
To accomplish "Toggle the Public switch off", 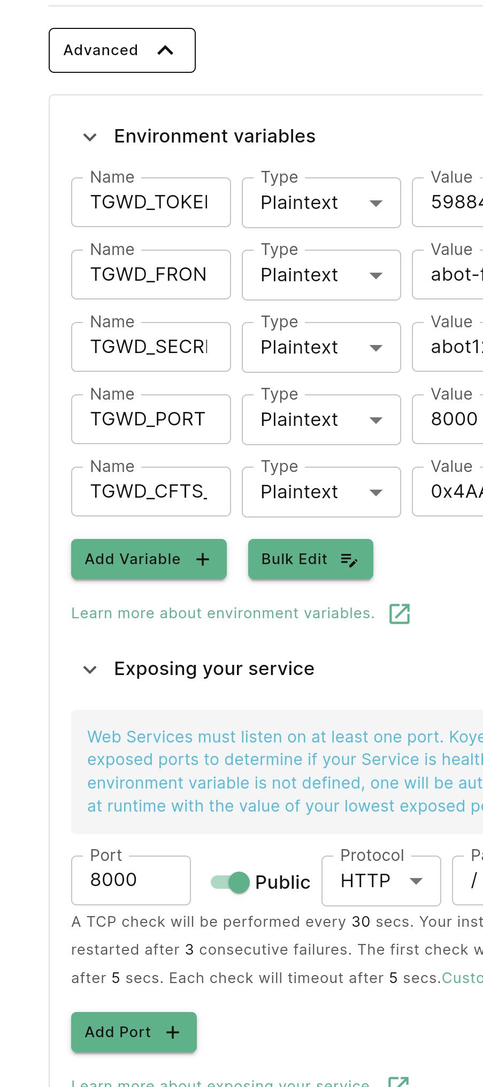I will click(231, 882).
